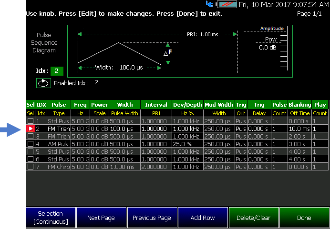Click the continuous loop icon beside Enabled Idx
The height and width of the screenshot is (229, 330).
pyautogui.click(x=43, y=83)
